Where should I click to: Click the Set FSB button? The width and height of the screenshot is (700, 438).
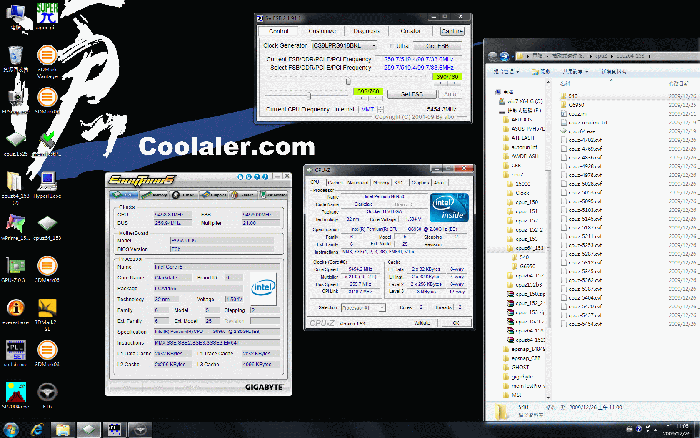tap(412, 94)
